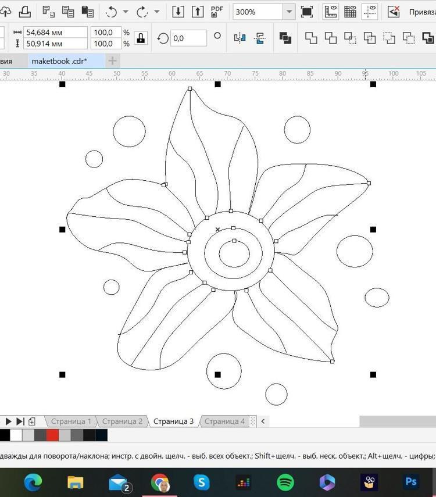Mirror selection vertically
The image size is (436, 497).
260,38
